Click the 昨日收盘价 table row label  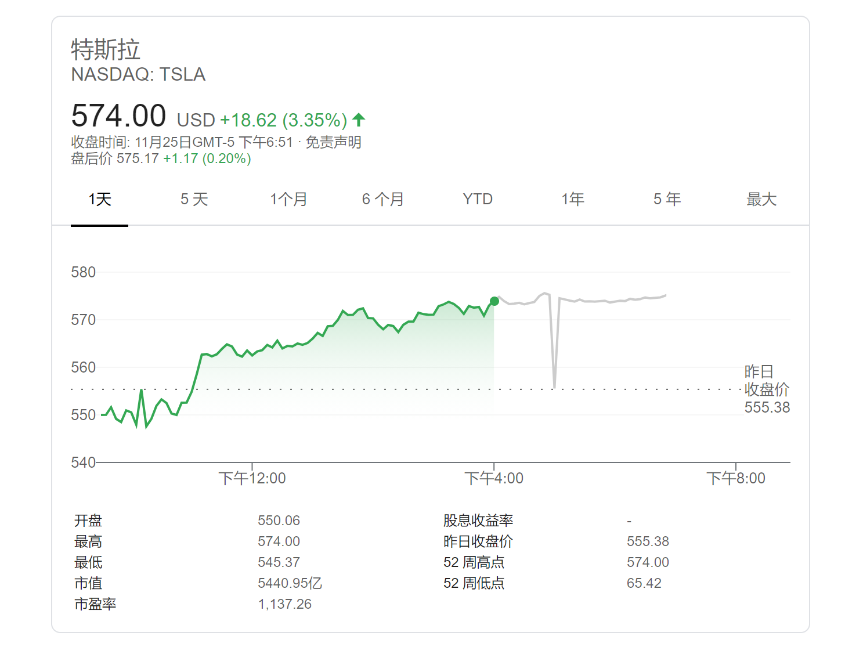click(x=478, y=541)
